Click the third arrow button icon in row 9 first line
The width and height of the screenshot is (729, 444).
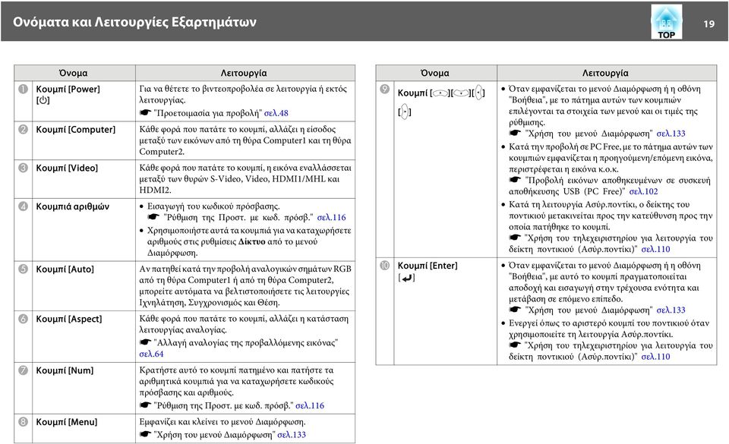coord(479,93)
